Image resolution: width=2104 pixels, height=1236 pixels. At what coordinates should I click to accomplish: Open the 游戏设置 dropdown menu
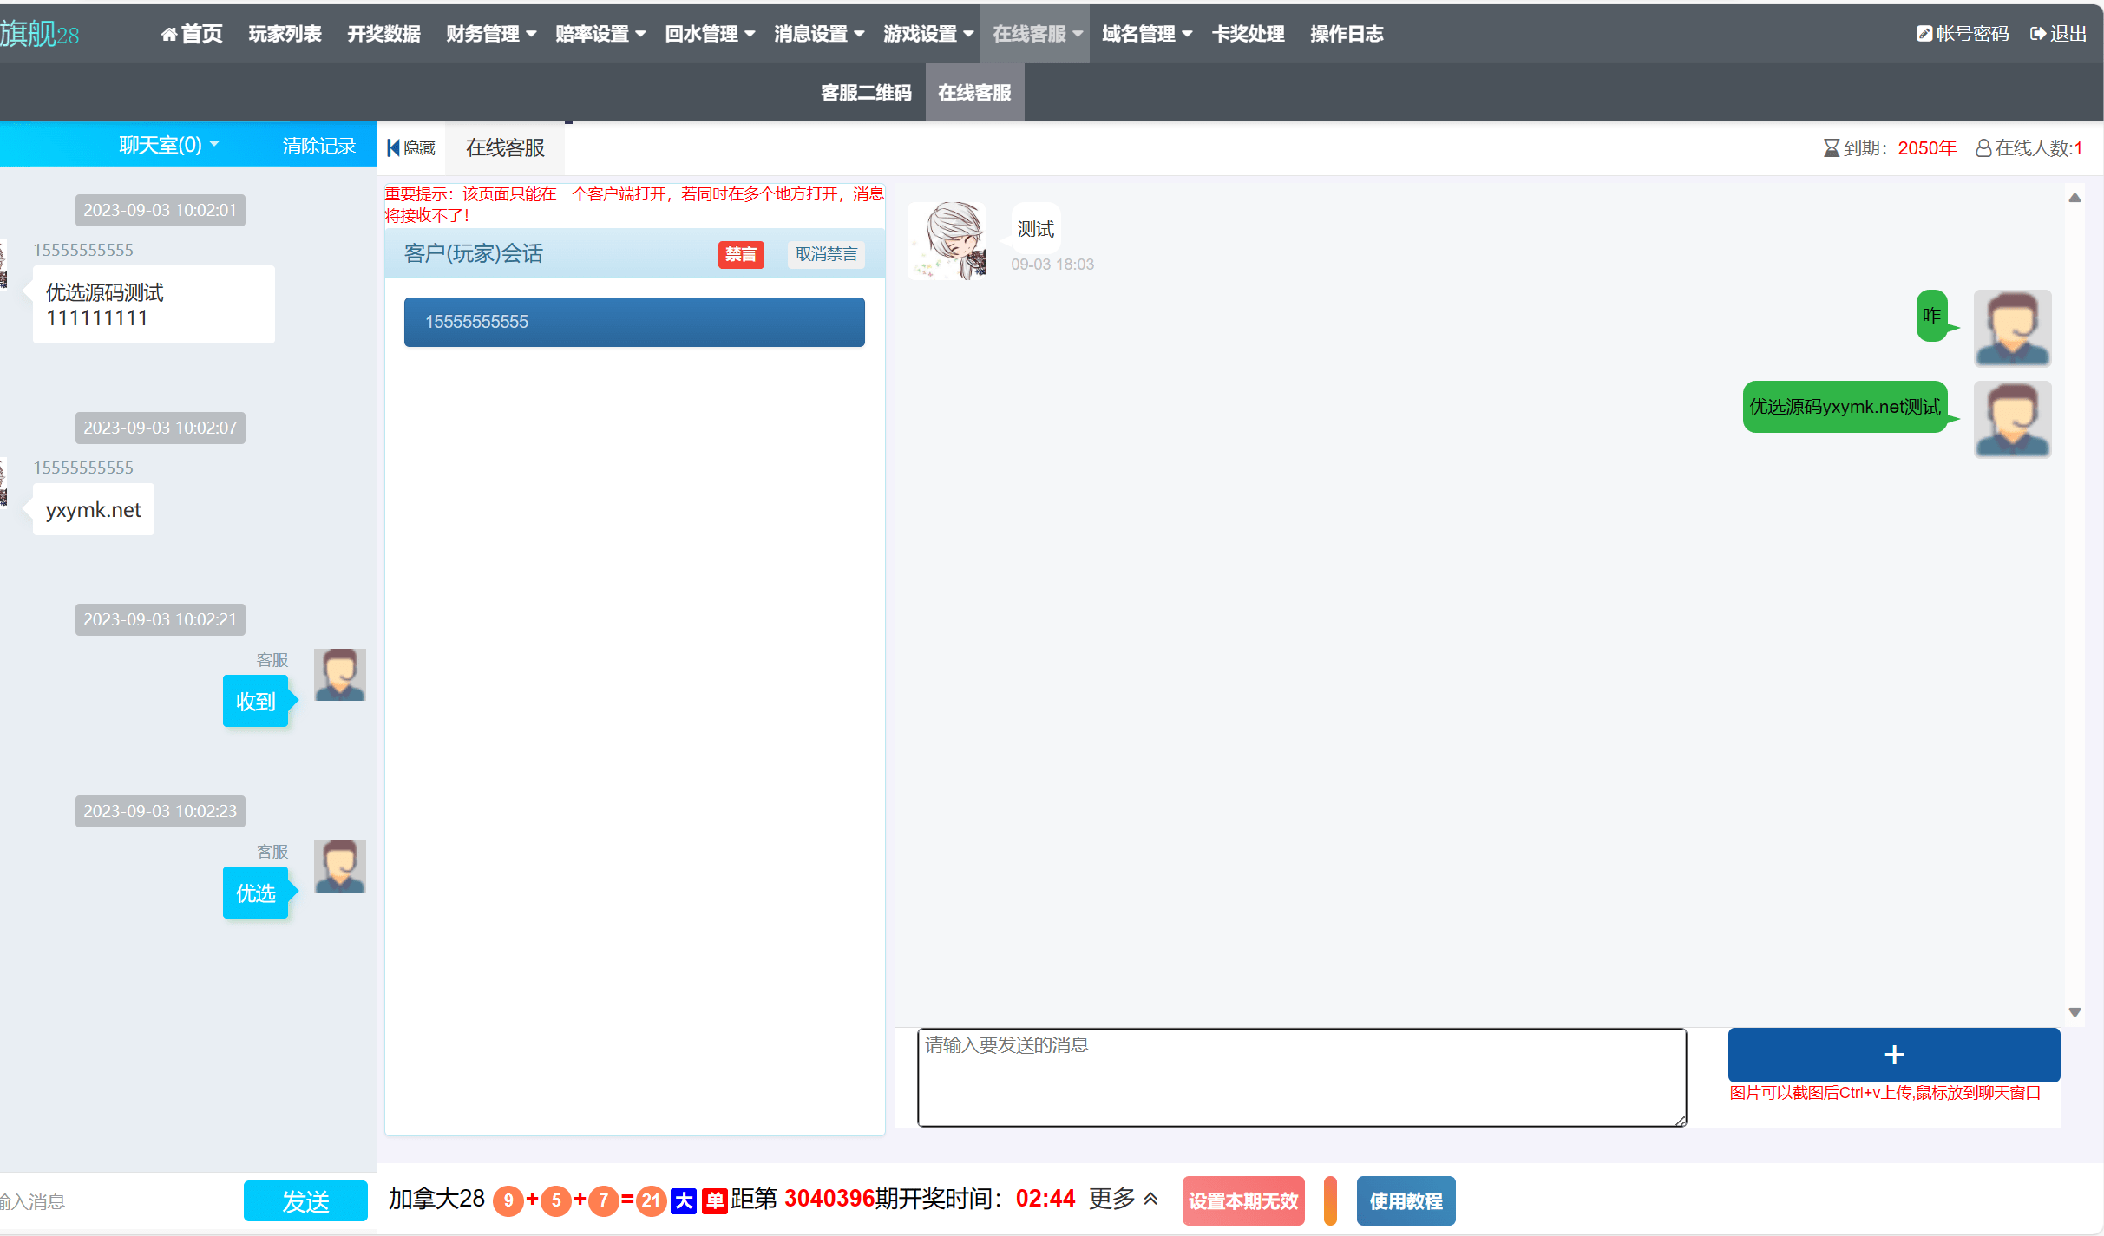(927, 34)
